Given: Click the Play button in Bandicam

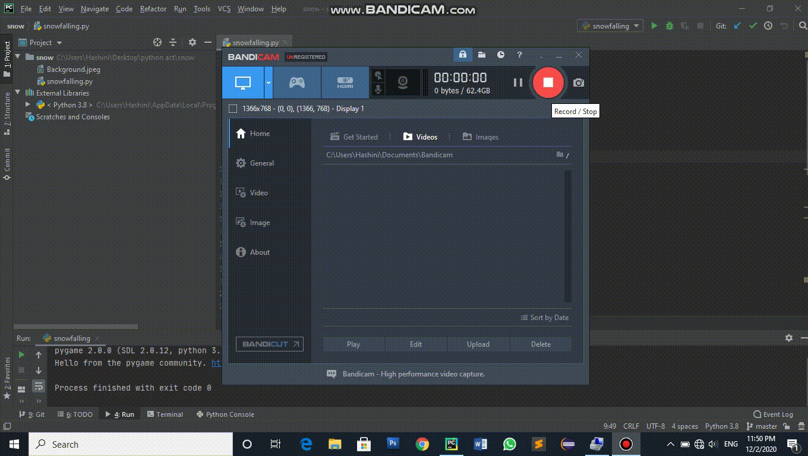Looking at the screenshot, I should click(353, 344).
